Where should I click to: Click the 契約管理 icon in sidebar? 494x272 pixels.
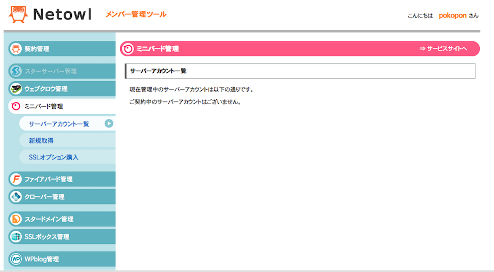coord(16,49)
